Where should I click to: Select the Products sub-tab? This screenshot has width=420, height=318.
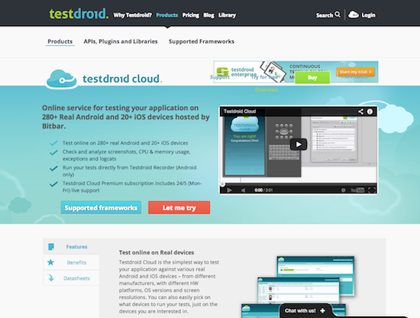(60, 41)
